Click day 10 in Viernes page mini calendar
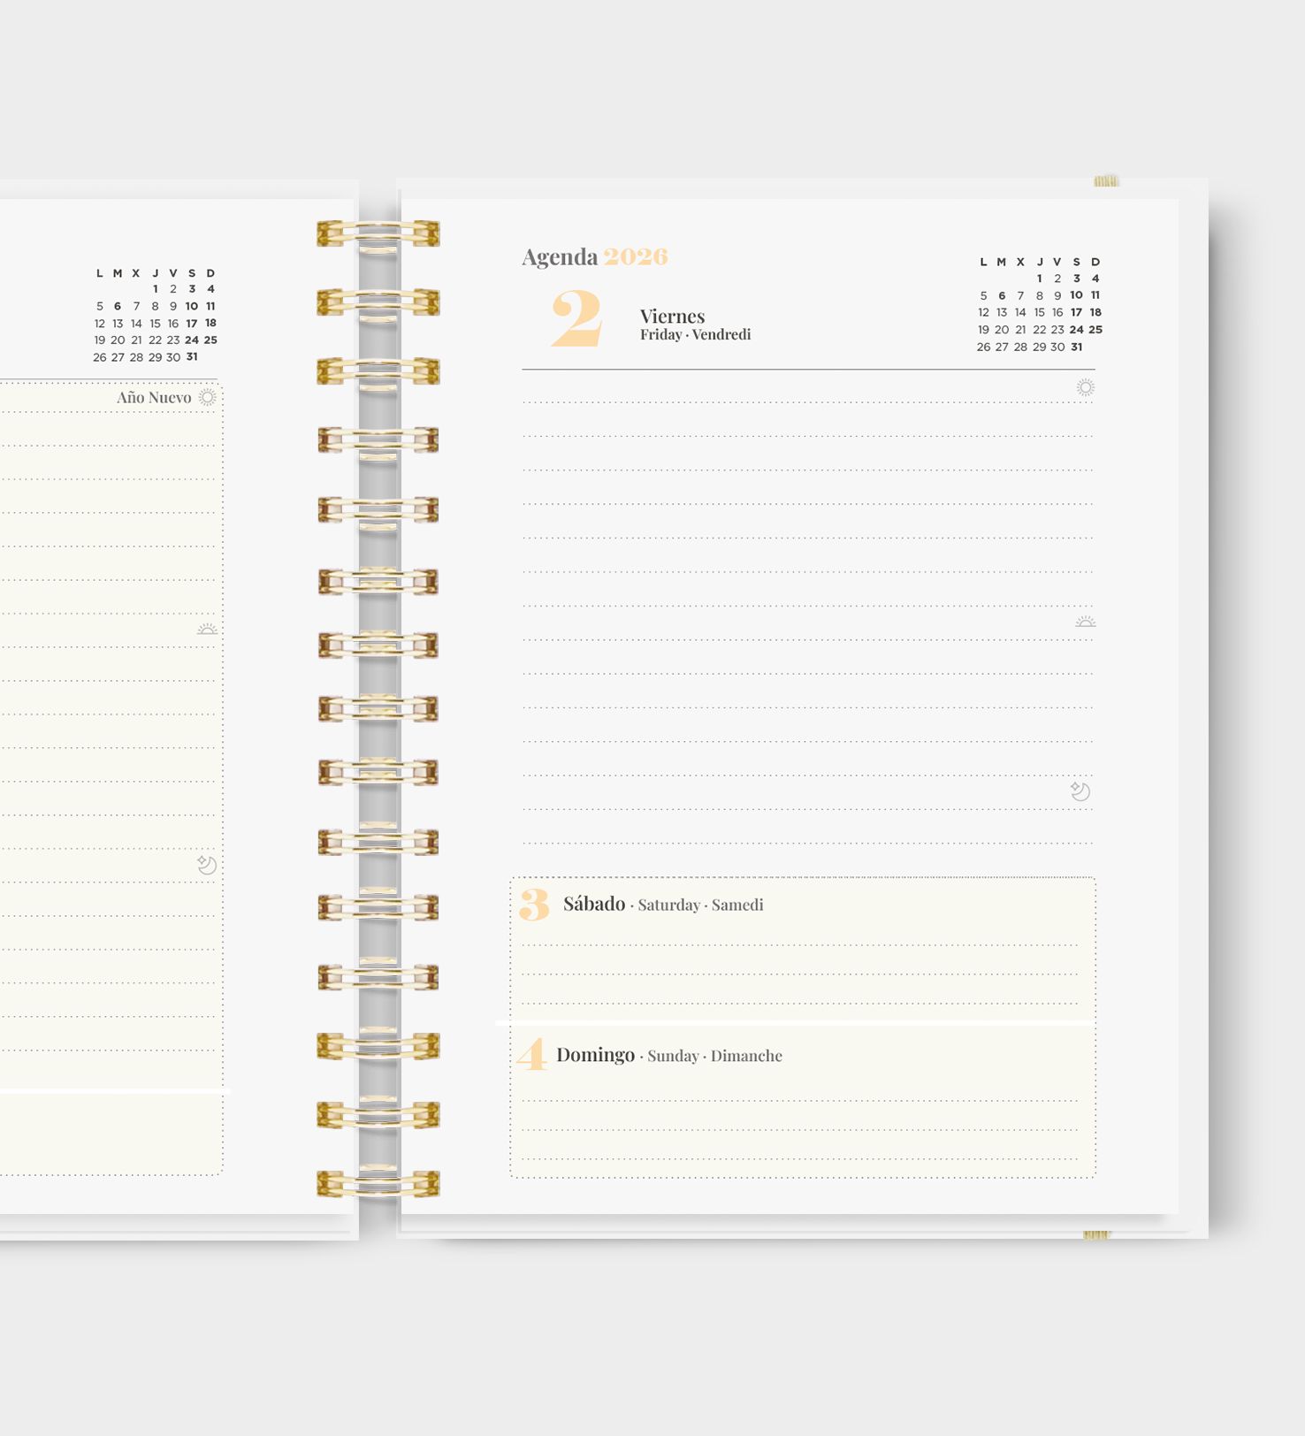 click(x=1076, y=295)
